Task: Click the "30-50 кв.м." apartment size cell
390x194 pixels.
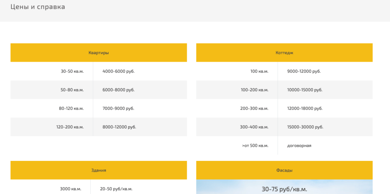Action: (x=72, y=71)
